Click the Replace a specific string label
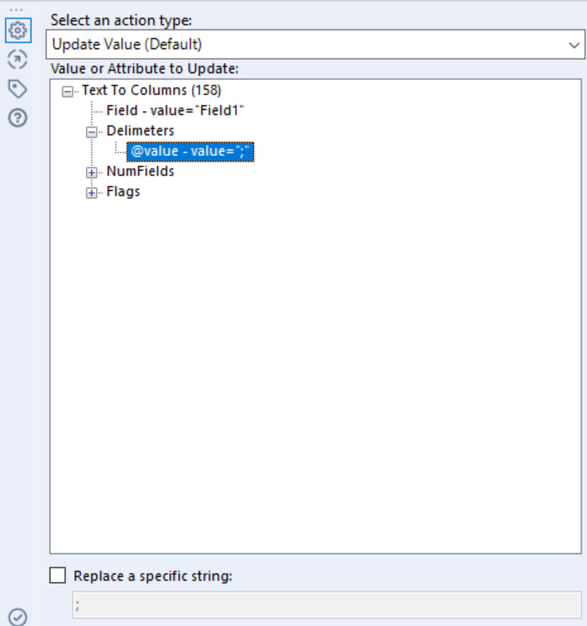Viewport: 587px width, 626px height. (153, 576)
